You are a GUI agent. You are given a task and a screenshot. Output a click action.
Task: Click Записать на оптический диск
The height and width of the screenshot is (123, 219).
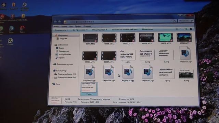[x=125, y=29]
